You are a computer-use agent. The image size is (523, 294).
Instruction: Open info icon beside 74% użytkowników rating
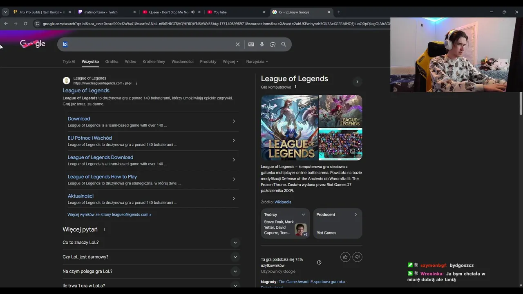[x=319, y=263]
